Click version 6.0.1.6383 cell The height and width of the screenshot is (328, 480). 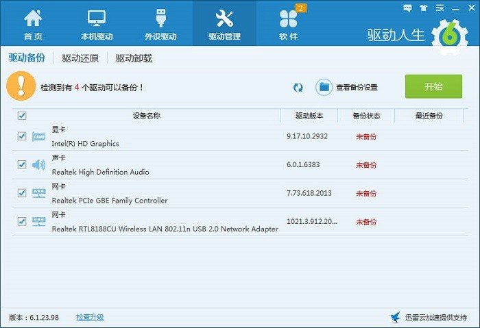coord(303,165)
